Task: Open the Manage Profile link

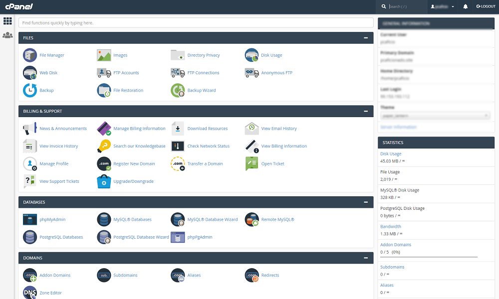Action: (54, 163)
